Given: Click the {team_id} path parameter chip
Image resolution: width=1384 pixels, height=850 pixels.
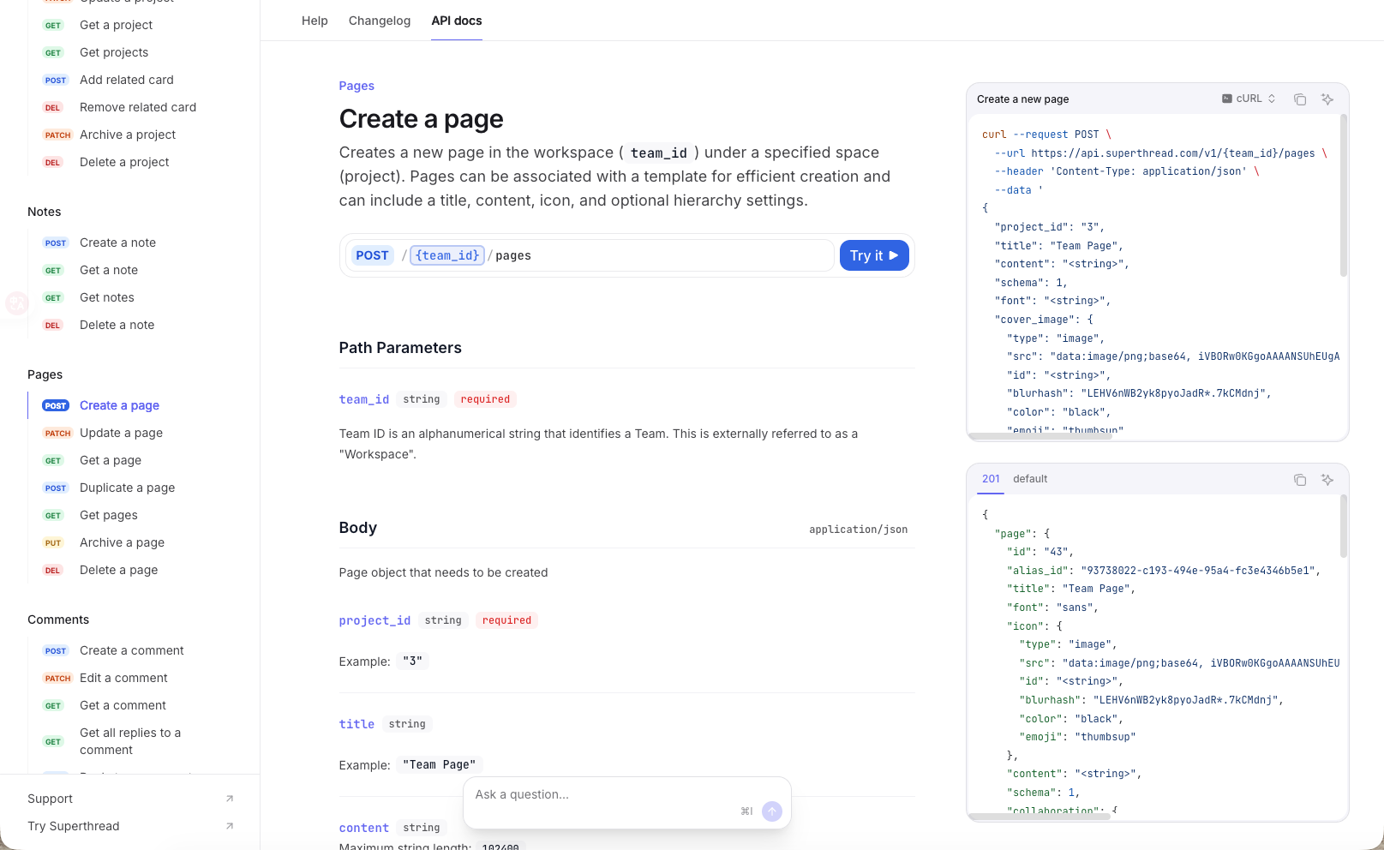Looking at the screenshot, I should (447, 255).
